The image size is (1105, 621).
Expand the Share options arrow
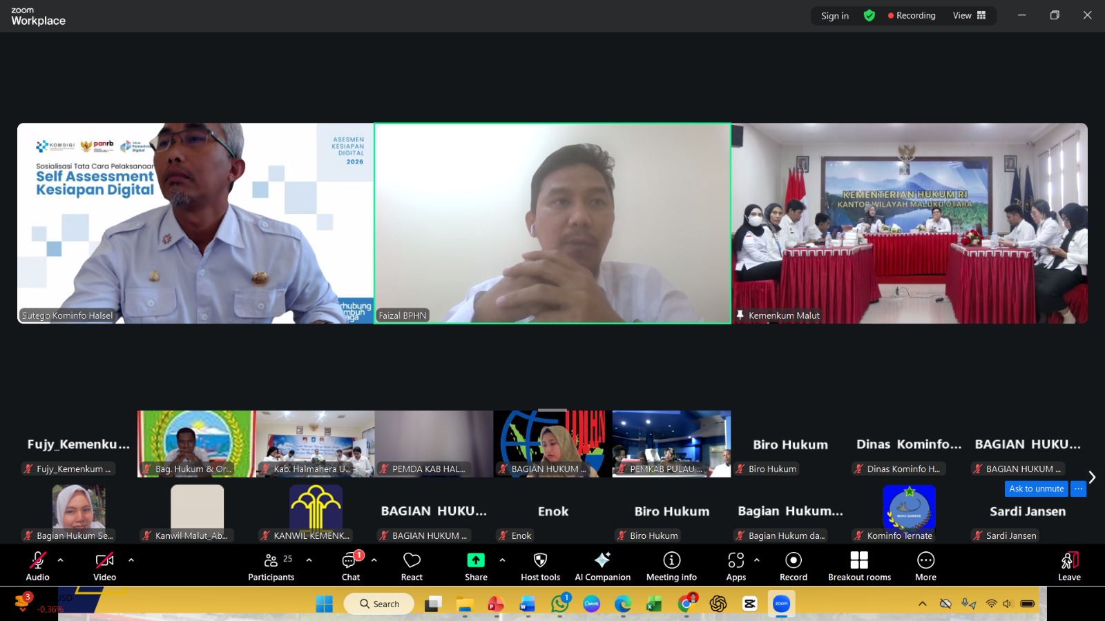click(x=502, y=560)
